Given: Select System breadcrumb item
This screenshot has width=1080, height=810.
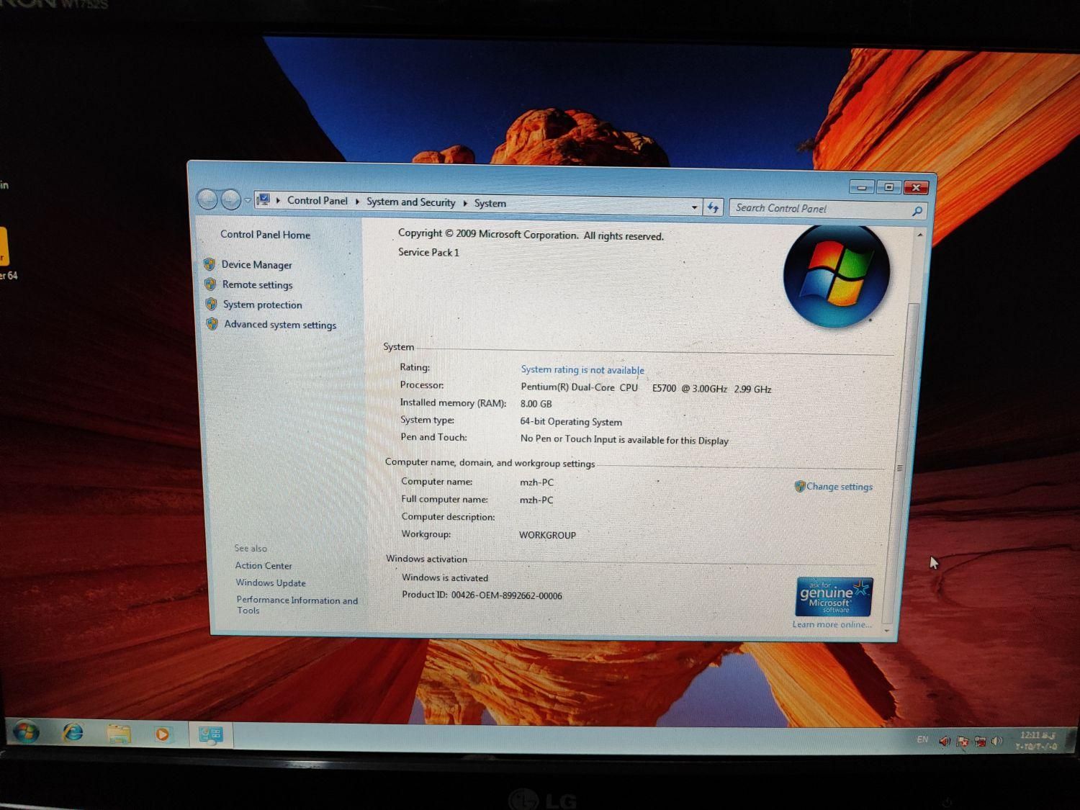Looking at the screenshot, I should [490, 204].
